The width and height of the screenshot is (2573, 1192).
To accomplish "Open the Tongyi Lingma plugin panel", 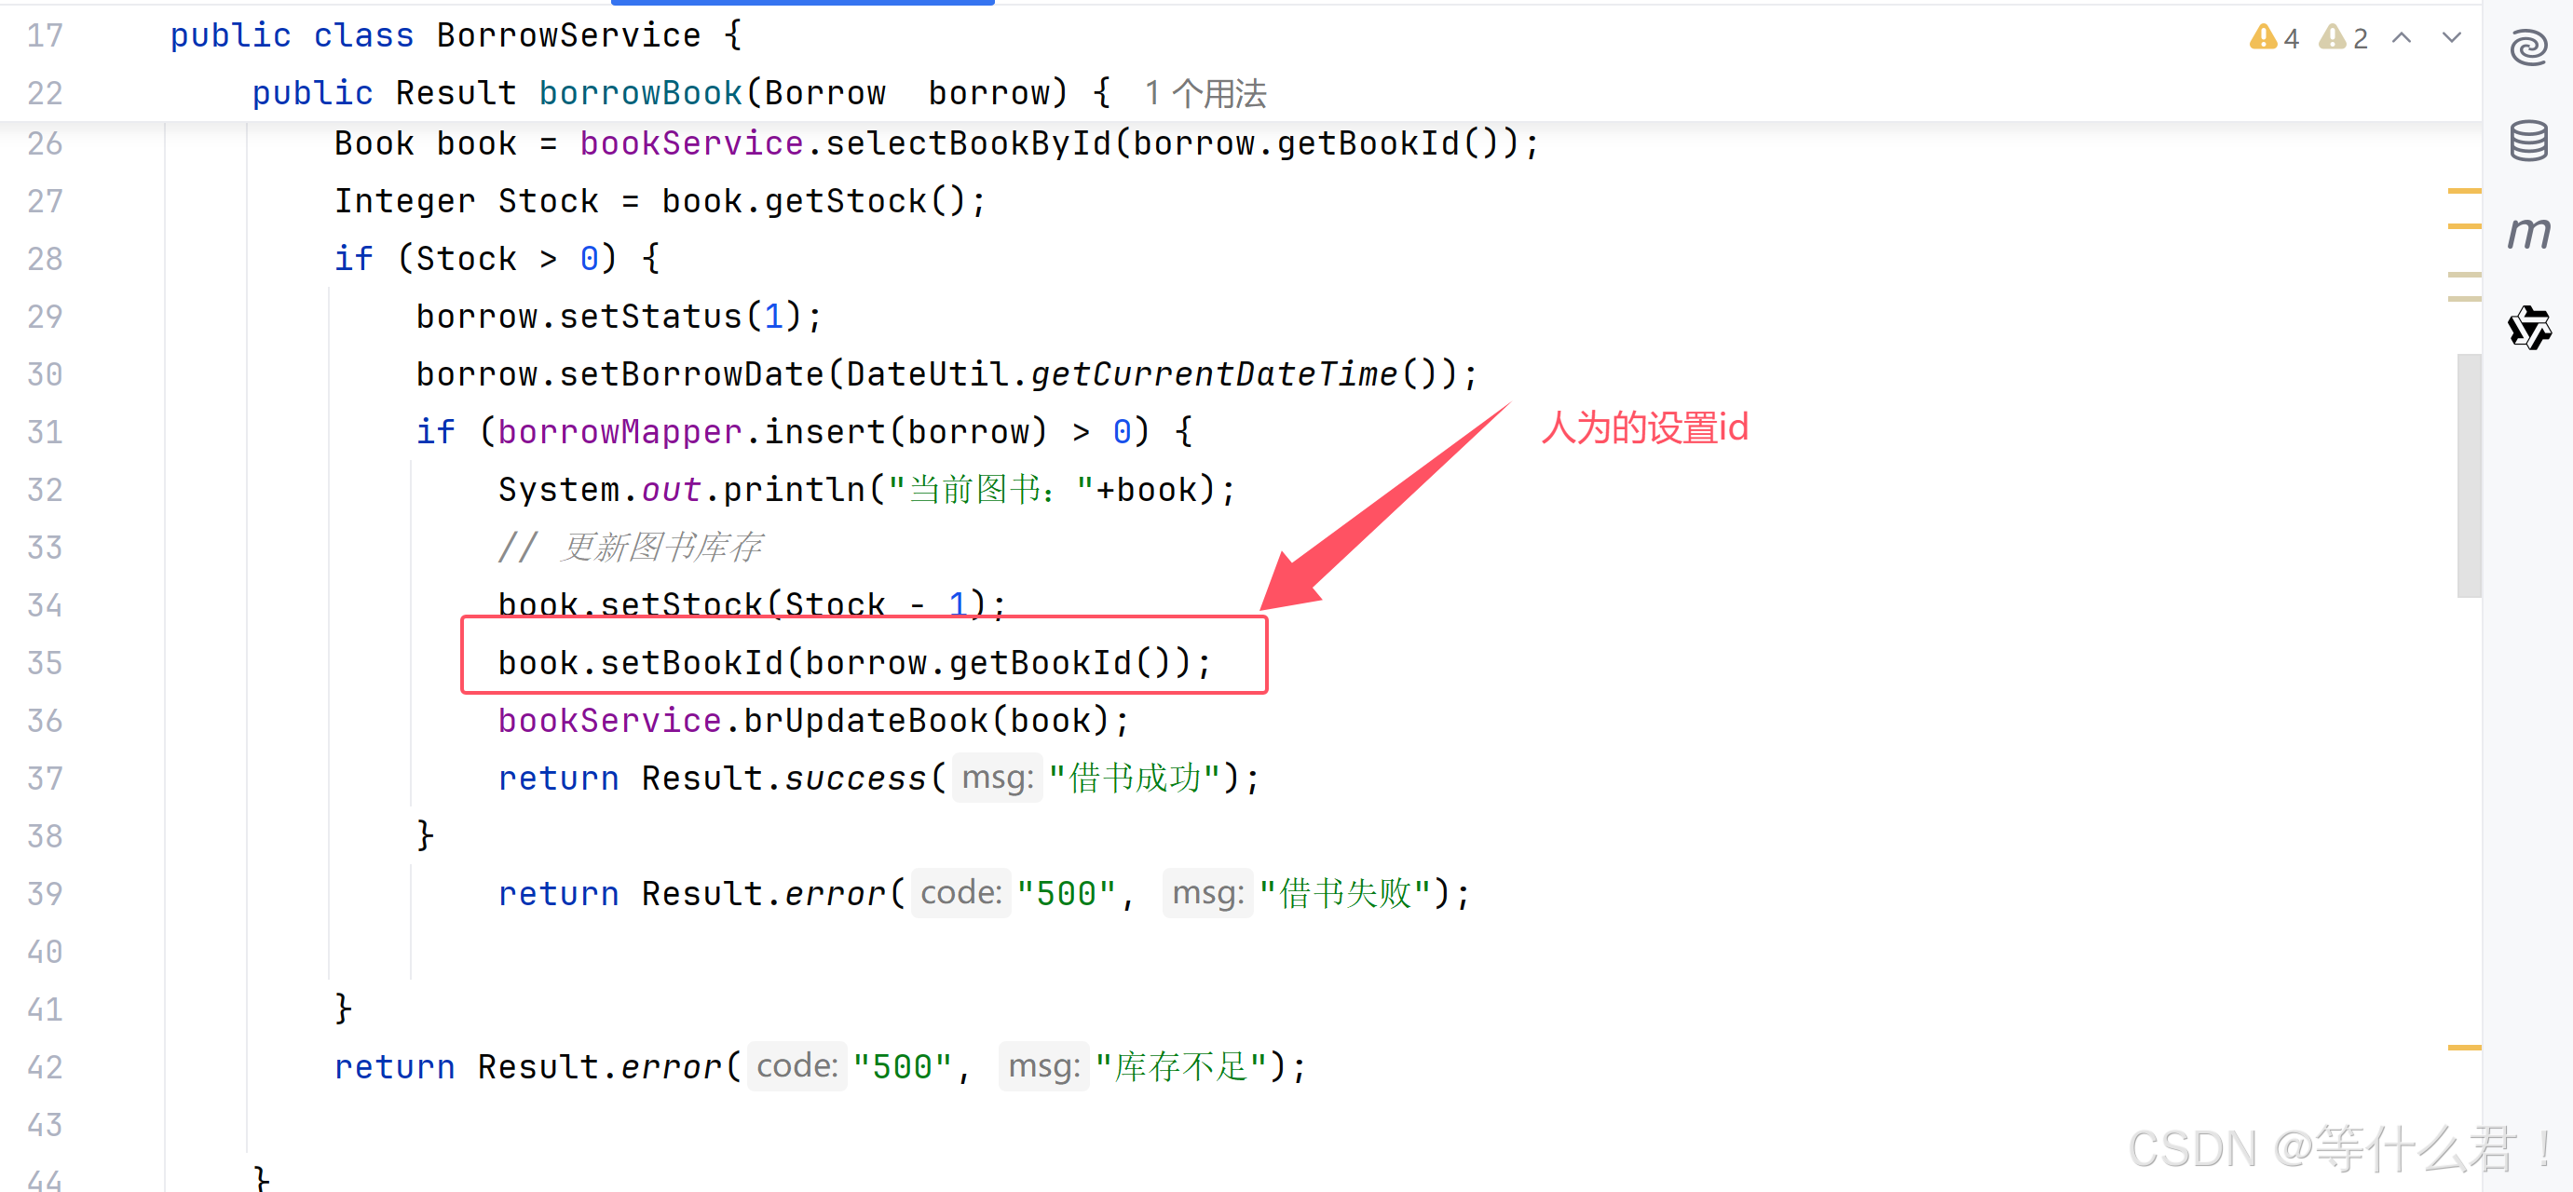I will pyautogui.click(x=2528, y=328).
